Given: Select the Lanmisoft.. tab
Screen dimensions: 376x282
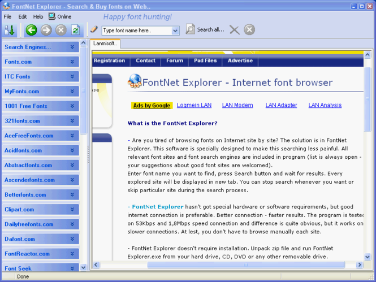Looking at the screenshot, I should [x=105, y=44].
